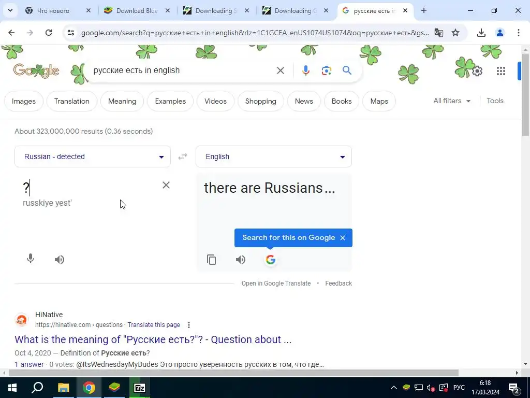Filter results by Images

click(24, 101)
